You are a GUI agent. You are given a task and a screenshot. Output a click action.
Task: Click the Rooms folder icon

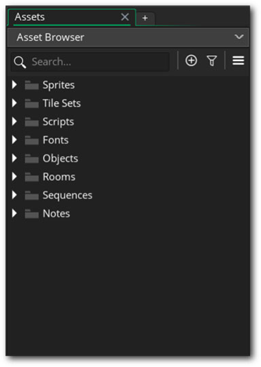click(32, 177)
